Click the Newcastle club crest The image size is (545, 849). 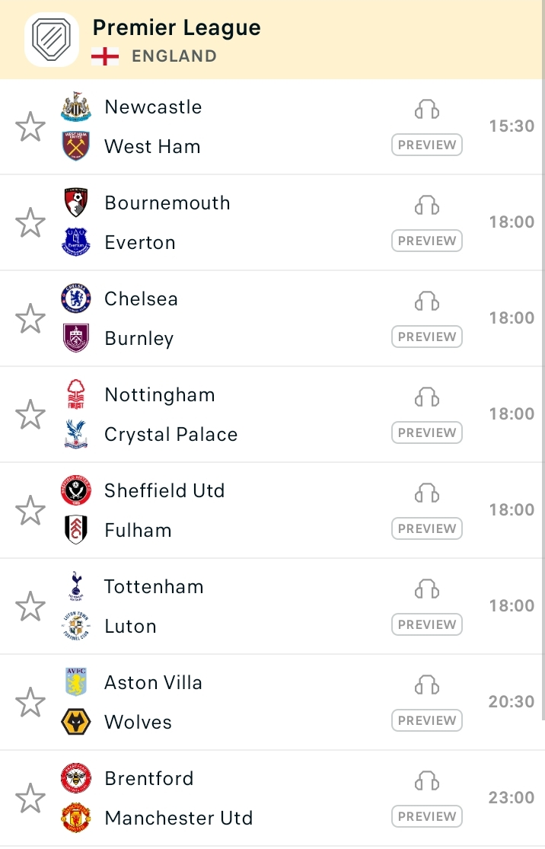(x=76, y=106)
